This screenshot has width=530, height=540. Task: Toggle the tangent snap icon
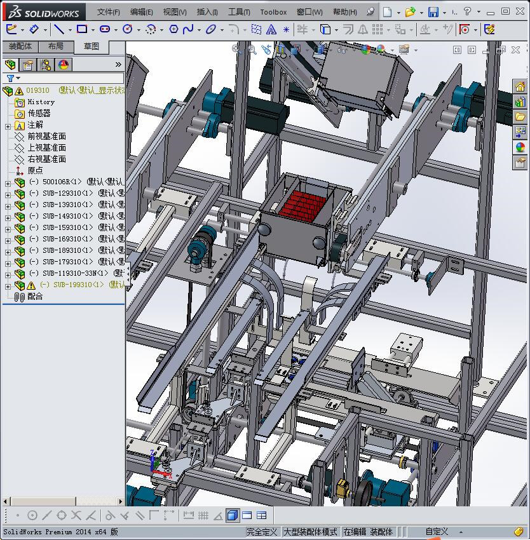(x=110, y=516)
